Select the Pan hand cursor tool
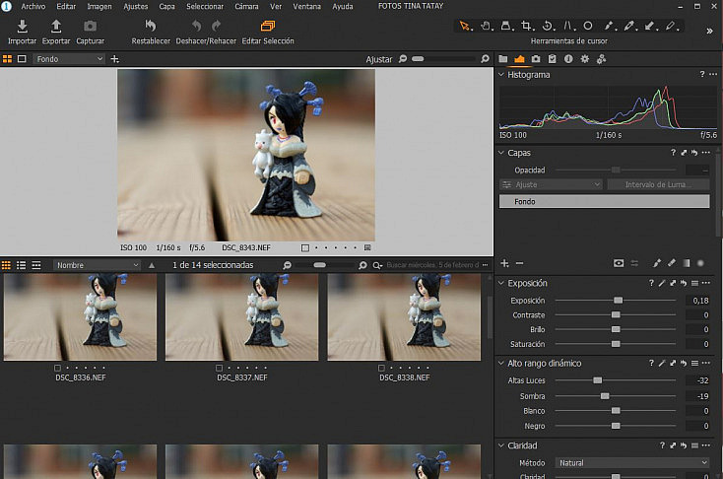Screen dimensions: 723x479 coord(486,26)
